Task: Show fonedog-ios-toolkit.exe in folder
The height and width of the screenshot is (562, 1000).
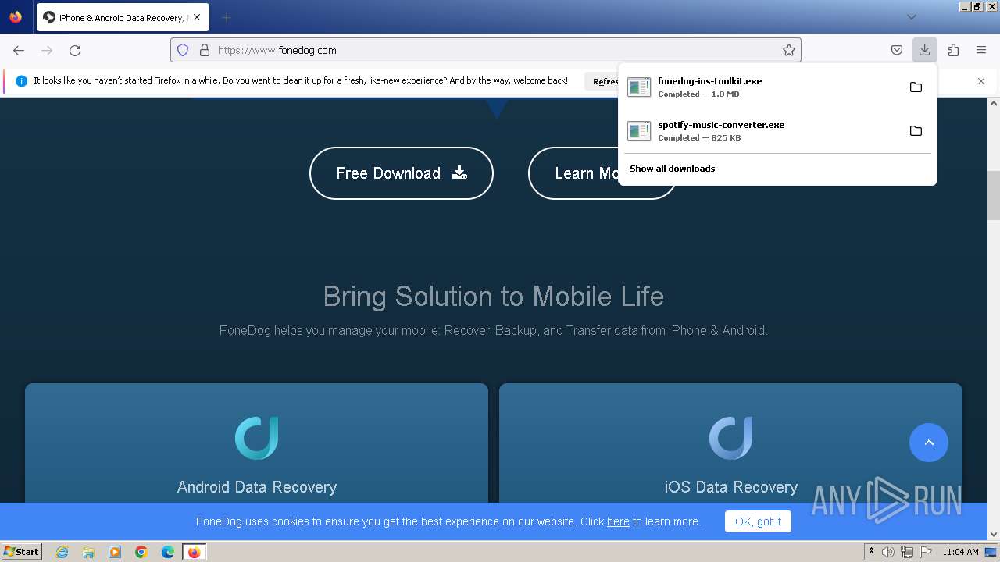Action: (916, 87)
